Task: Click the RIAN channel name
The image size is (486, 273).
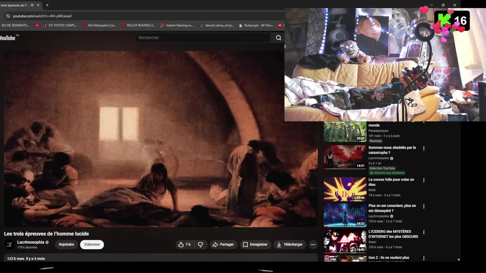Action: tap(372, 190)
